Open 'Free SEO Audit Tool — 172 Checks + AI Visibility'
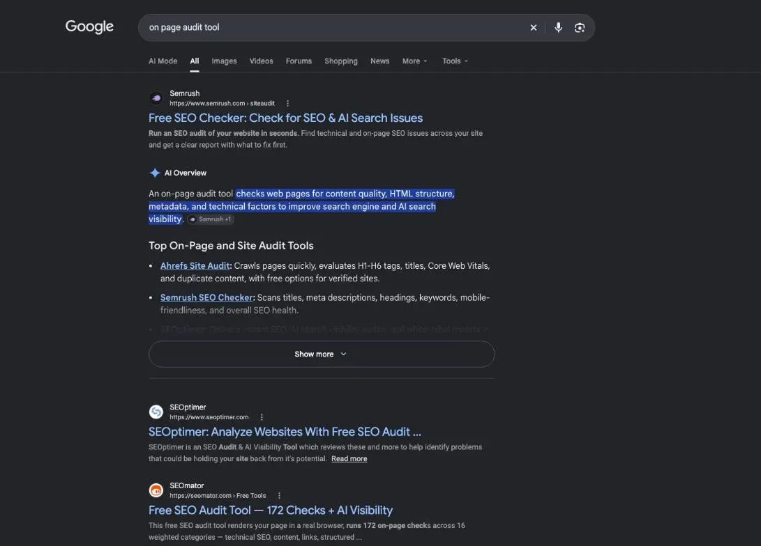 (271, 510)
